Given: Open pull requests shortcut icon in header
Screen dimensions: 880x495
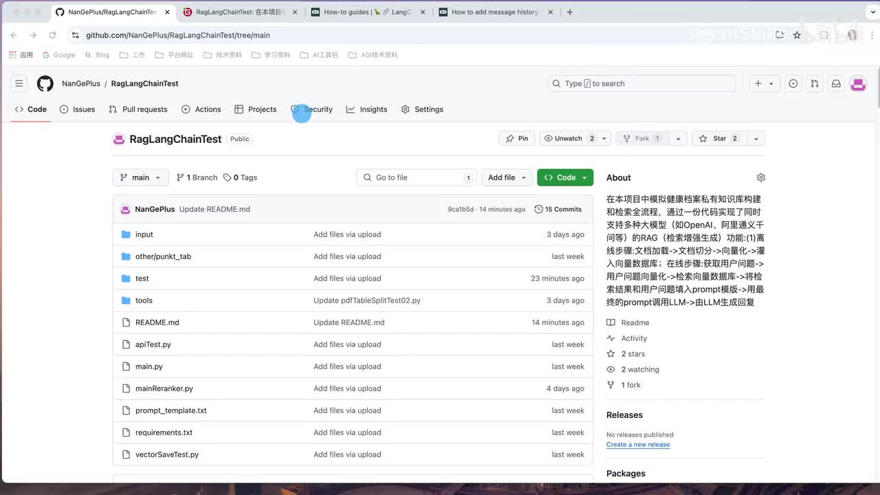Looking at the screenshot, I should click(x=815, y=84).
